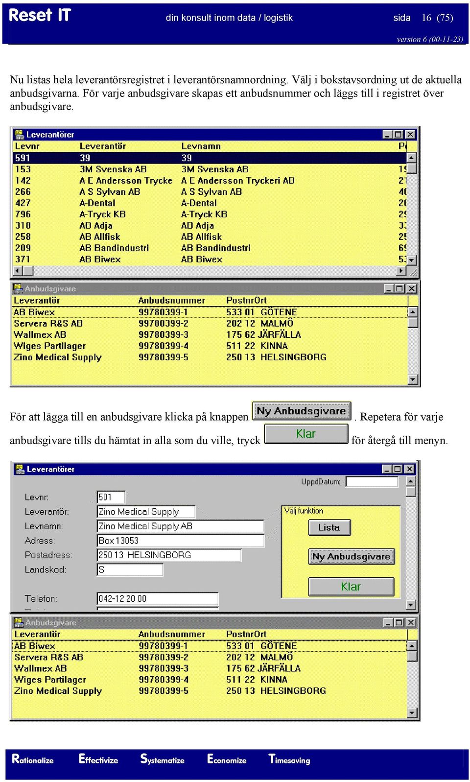Viewport: 470px width, 782px height.
Task: Select Wallmex AB in the upper Anbudsgivare window
Action: pos(40,334)
